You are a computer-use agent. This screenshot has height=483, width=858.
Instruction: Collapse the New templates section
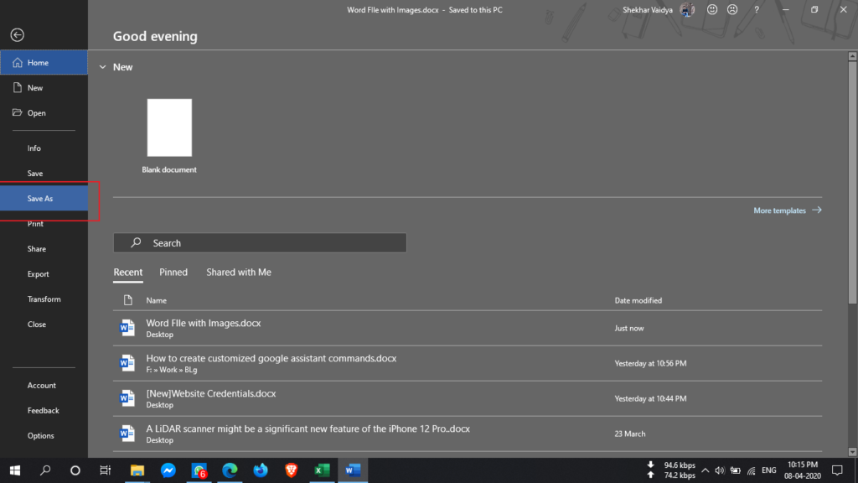point(102,66)
